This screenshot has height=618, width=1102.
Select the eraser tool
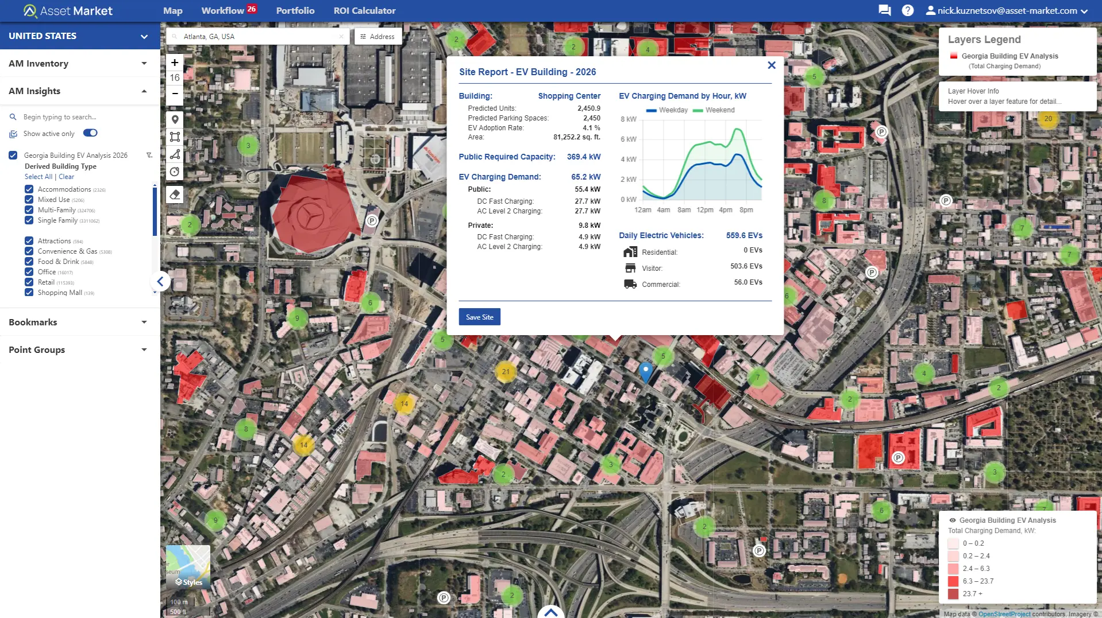[175, 195]
